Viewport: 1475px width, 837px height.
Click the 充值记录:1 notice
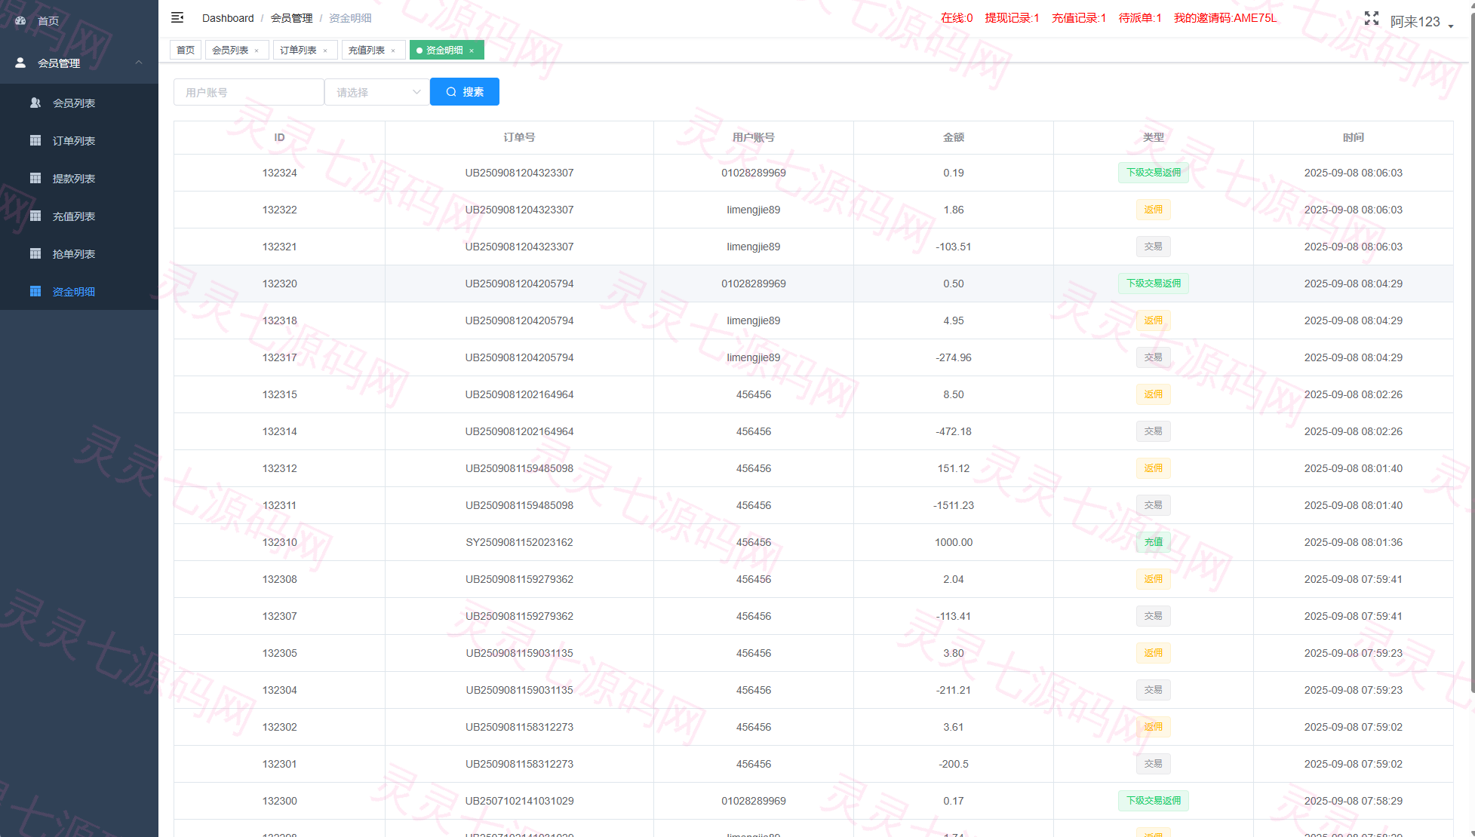pos(1079,17)
